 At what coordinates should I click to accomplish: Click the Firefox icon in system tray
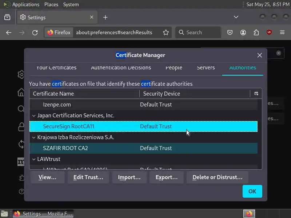249,214
